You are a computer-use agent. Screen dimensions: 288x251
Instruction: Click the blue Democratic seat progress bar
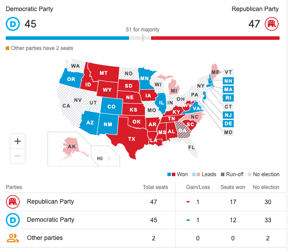pyautogui.click(x=67, y=38)
